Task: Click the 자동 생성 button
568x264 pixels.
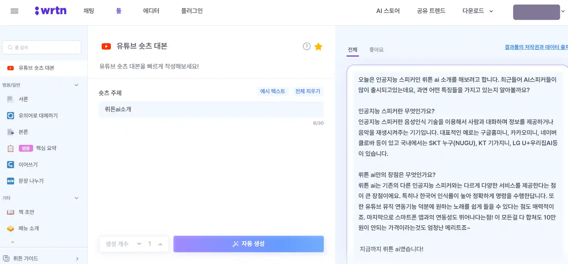Action: click(x=248, y=244)
